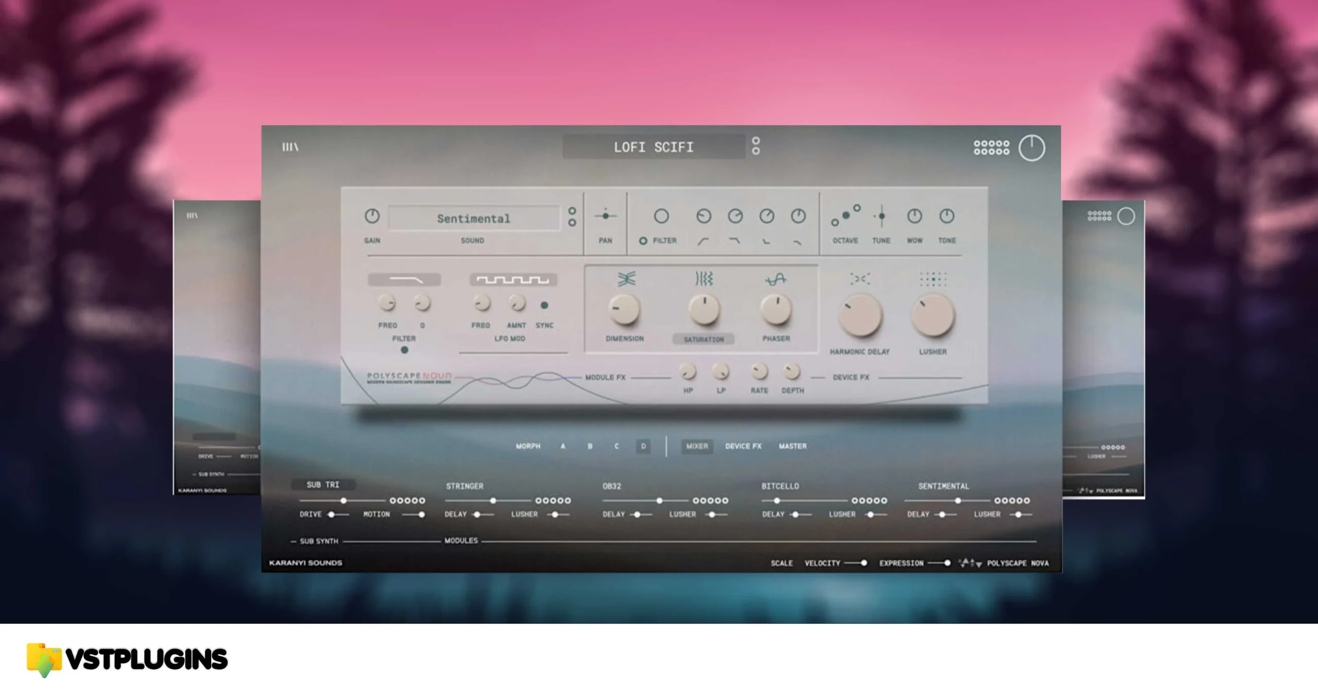1318x698 pixels.
Task: Adjust the SATURATION knob
Action: click(x=704, y=310)
